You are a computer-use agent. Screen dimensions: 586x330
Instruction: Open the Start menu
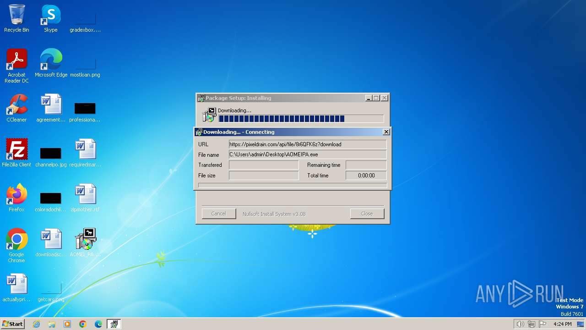pos(12,324)
